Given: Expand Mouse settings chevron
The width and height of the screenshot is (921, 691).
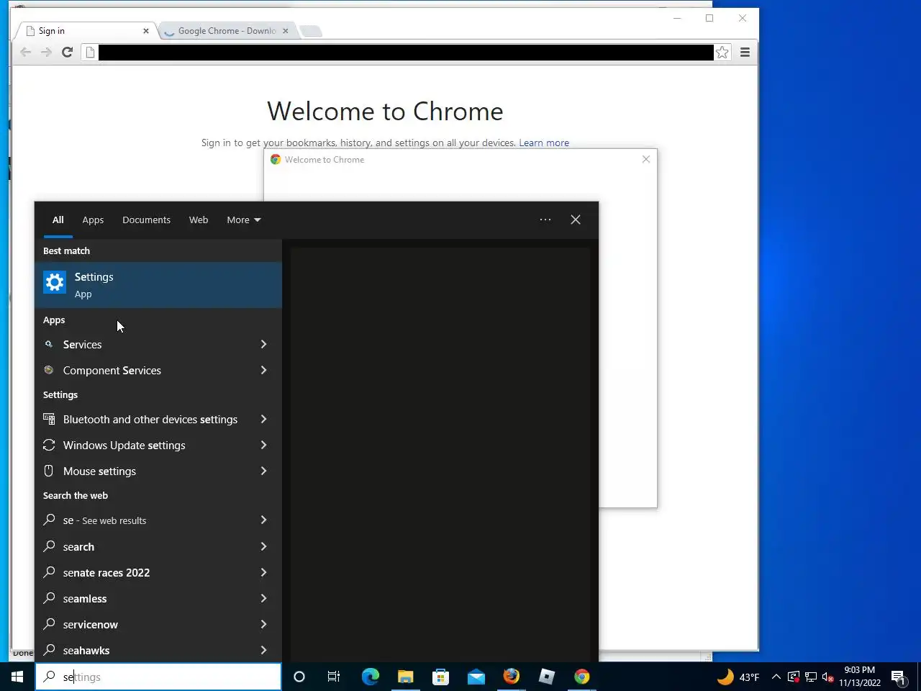Looking at the screenshot, I should click(264, 471).
